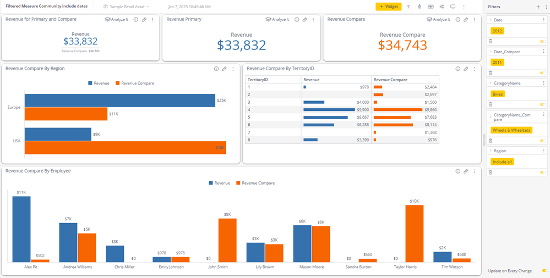
Task: Toggle Update on Every Change switch
Action: click(x=544, y=271)
